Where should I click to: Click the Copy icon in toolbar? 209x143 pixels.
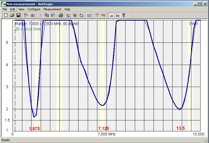point(47,15)
